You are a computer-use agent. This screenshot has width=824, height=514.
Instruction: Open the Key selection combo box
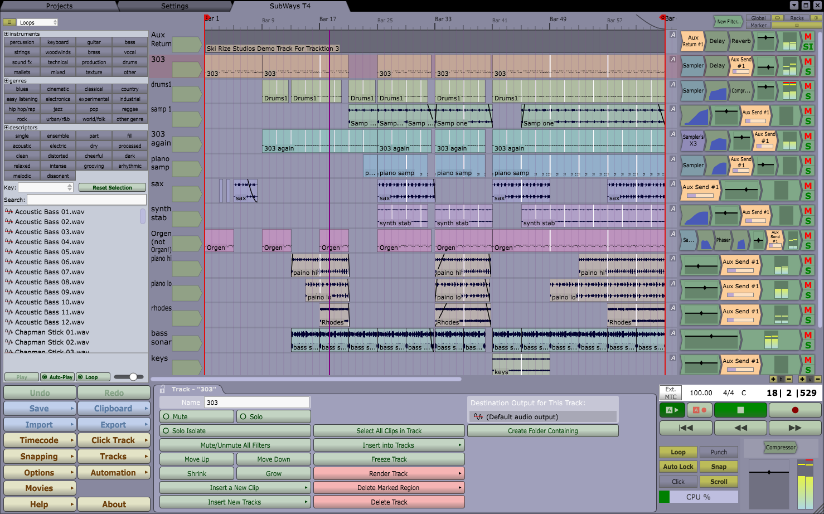coord(46,187)
